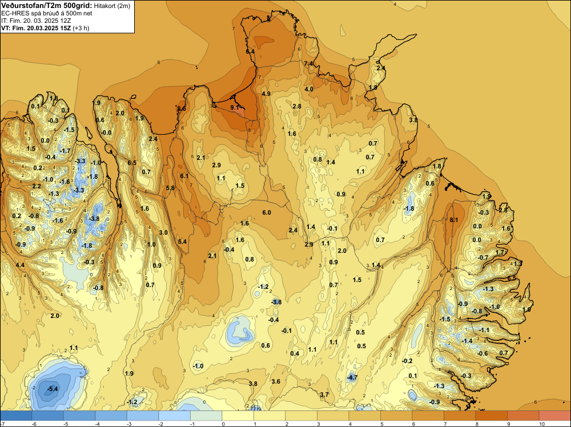Click the 5.8 temperature value
The image size is (571, 427).
(x=170, y=188)
